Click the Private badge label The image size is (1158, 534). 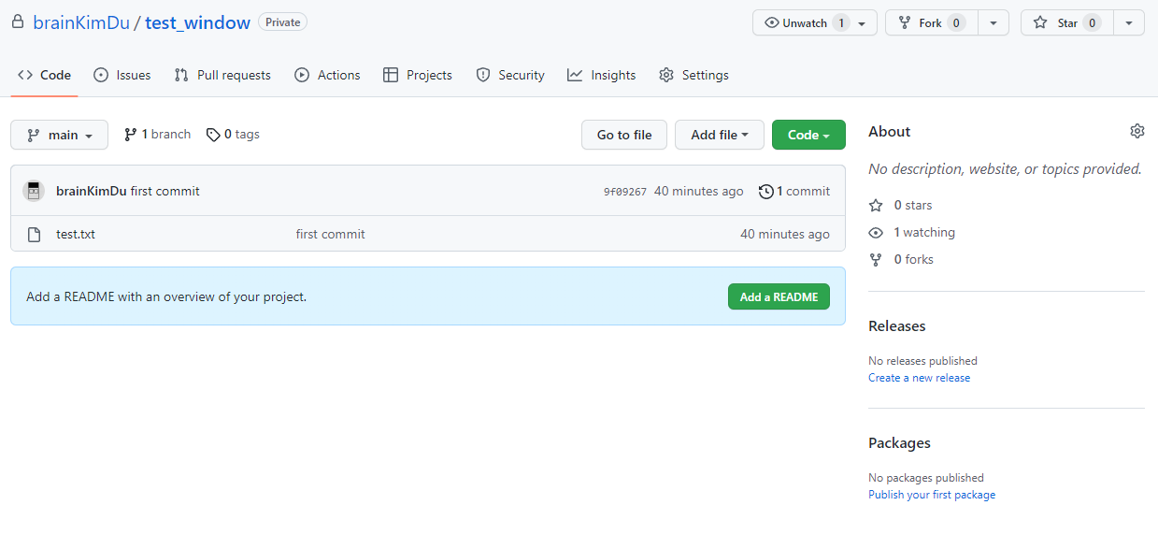[x=282, y=22]
